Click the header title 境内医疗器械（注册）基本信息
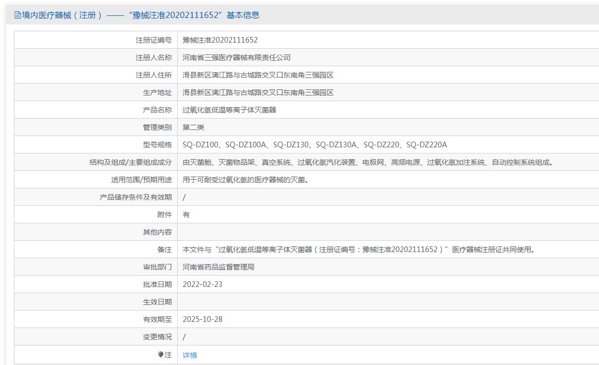 coord(141,15)
